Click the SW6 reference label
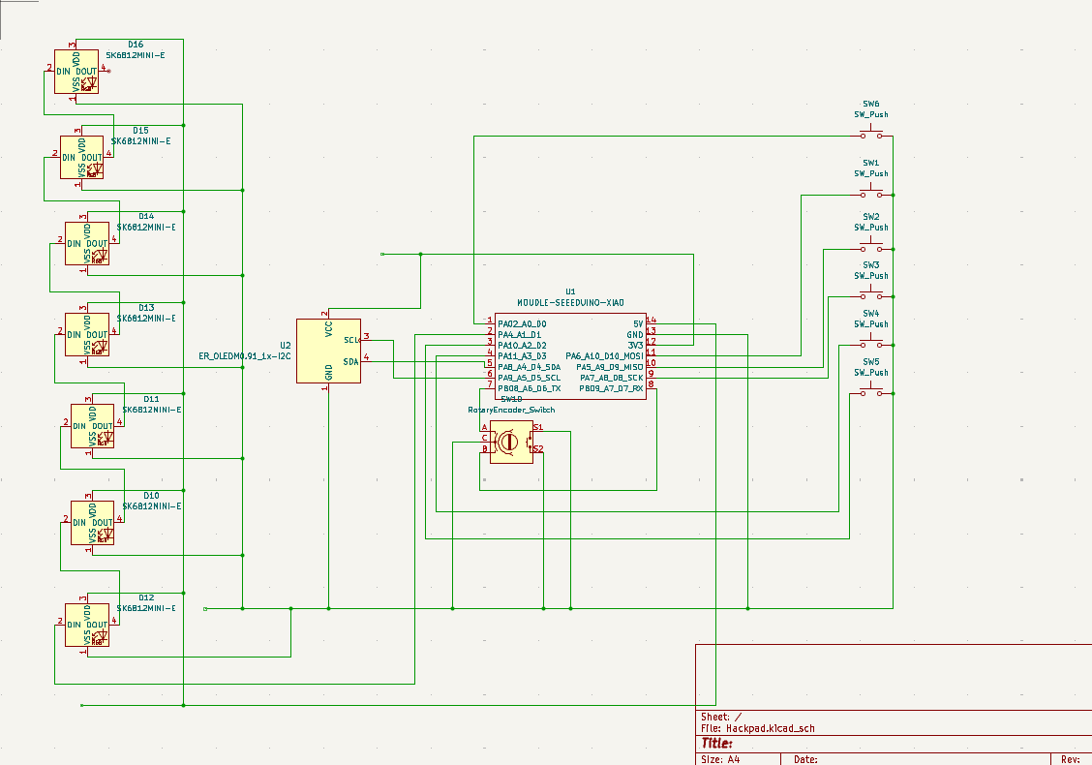Image resolution: width=1092 pixels, height=765 pixels. 870,104
